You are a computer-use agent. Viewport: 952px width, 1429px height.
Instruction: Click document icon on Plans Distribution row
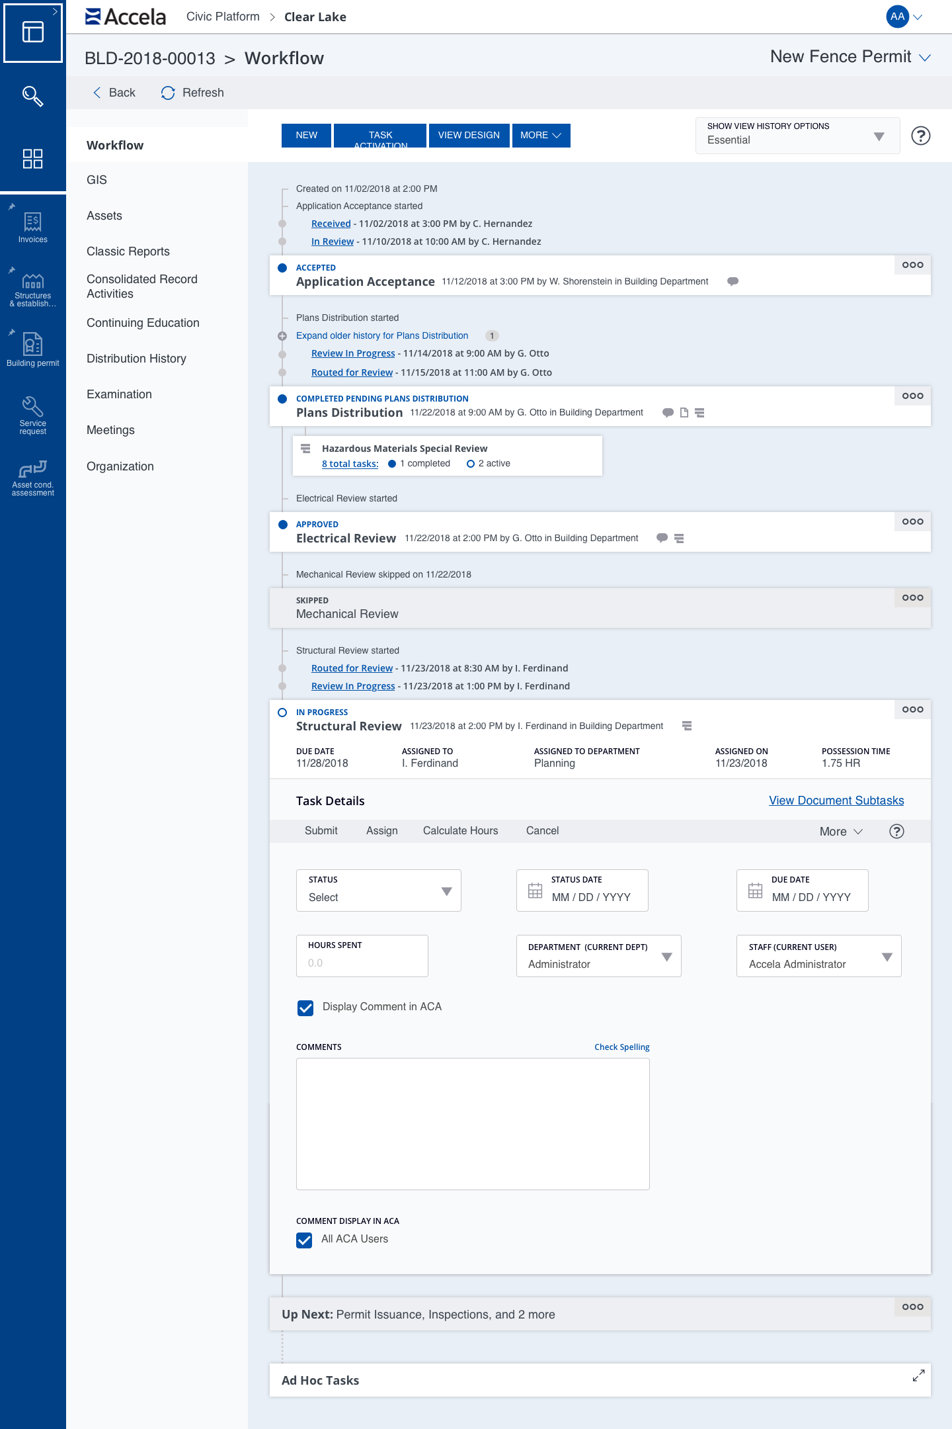pyautogui.click(x=684, y=413)
